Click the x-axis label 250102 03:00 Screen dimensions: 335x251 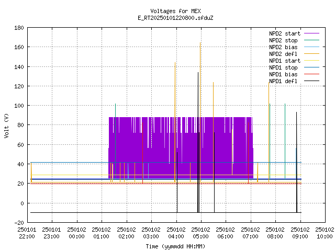151,233
